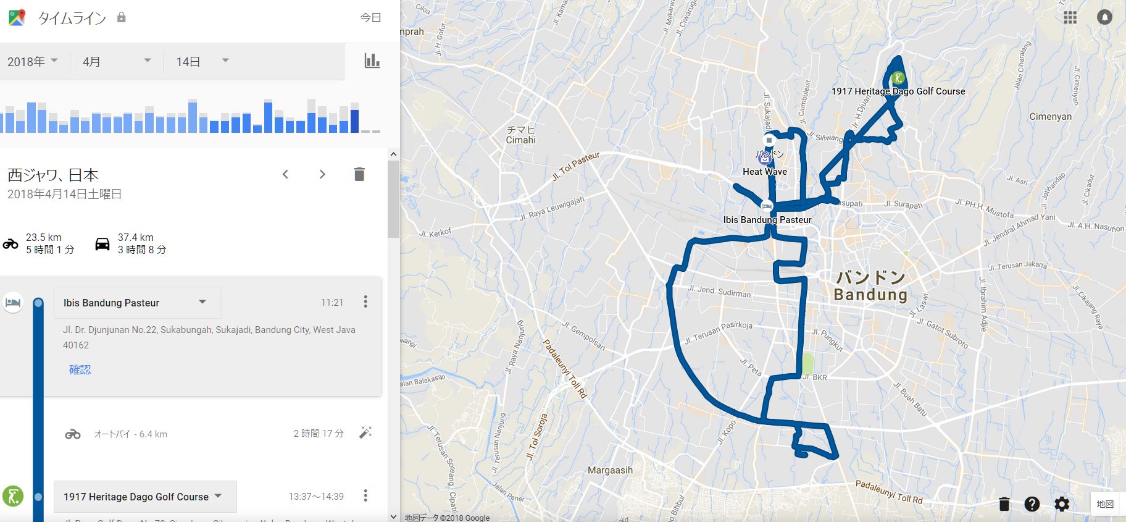1126x522 pixels.
Task: Click the オートバイ - 6.4 km segment text
Action: (x=131, y=434)
